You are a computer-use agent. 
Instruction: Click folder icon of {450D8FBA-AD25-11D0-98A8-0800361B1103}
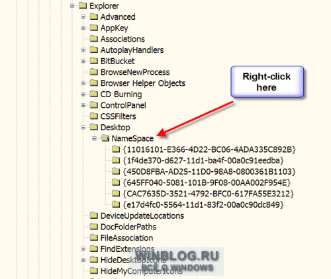coord(116,171)
